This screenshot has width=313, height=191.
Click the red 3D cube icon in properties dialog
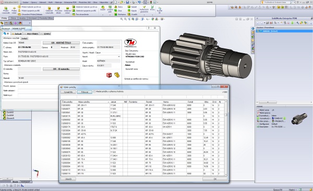(x=109, y=75)
